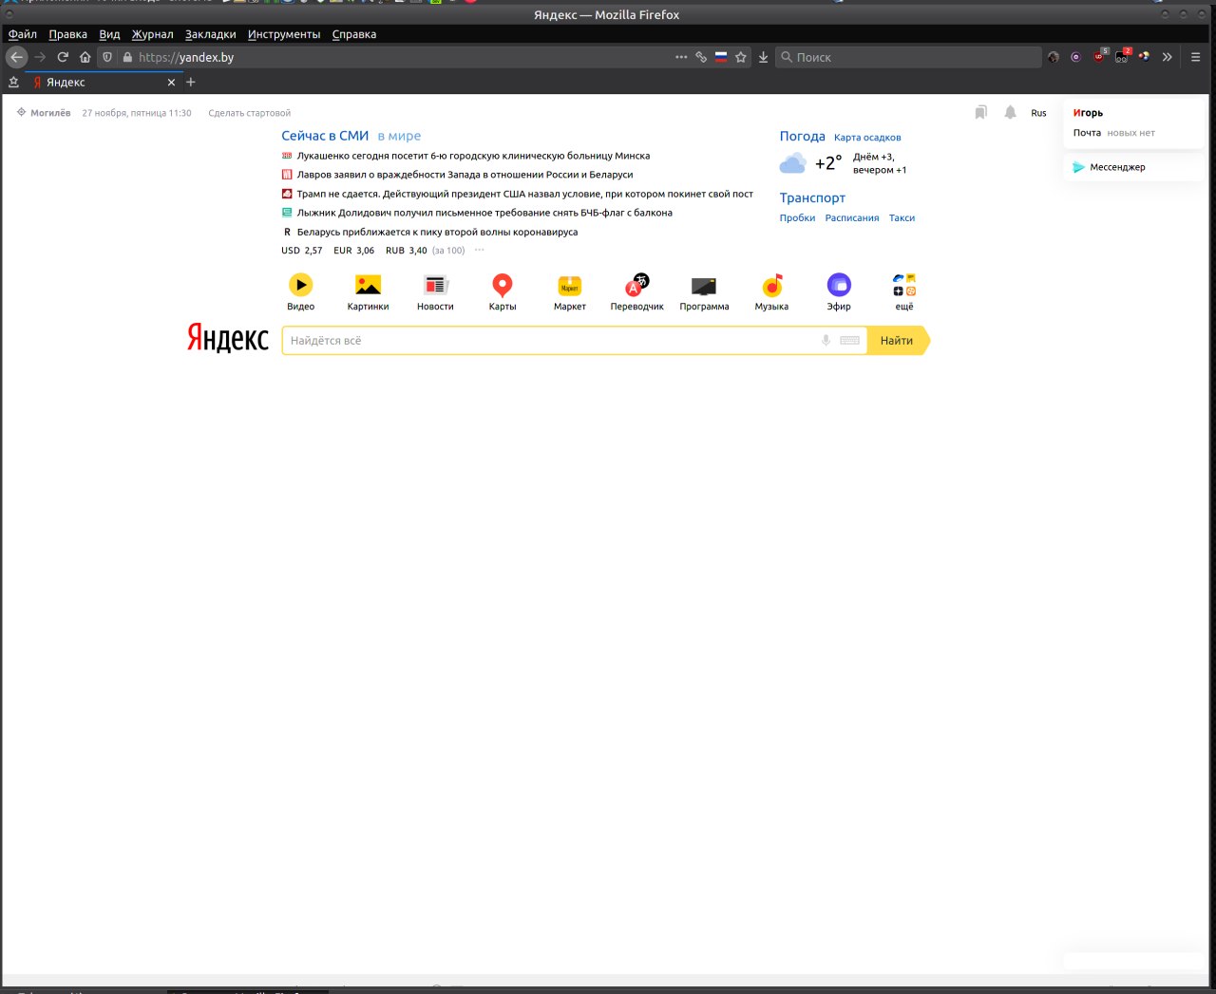Switch news to в мире
This screenshot has height=994, width=1216.
(399, 136)
